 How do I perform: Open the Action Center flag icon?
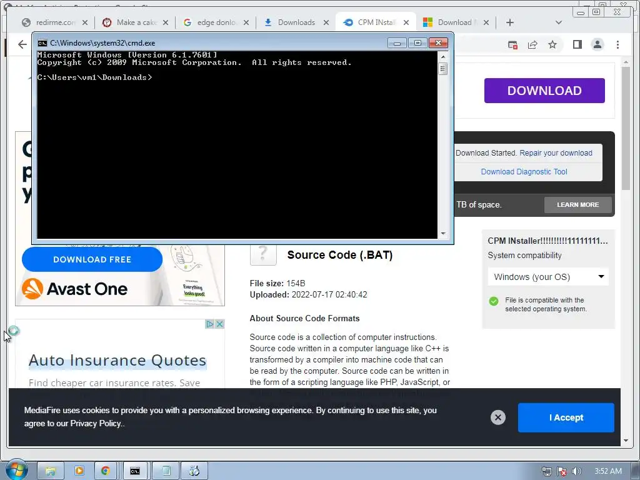(x=562, y=471)
